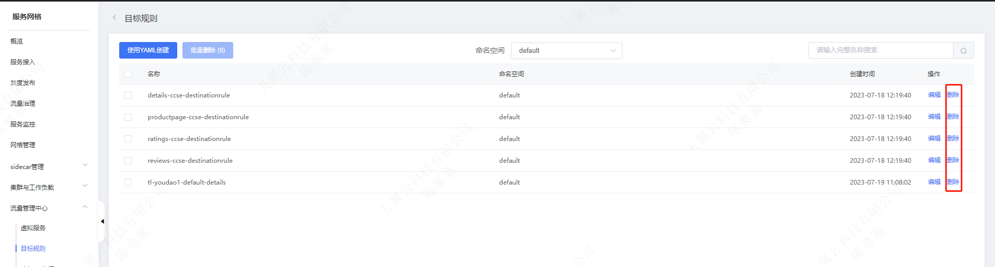The width and height of the screenshot is (995, 267).
Task: Click the 创建时间 column header
Action: tap(862, 74)
